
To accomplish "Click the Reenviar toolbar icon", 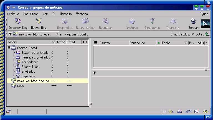I will (x=106, y=21).
